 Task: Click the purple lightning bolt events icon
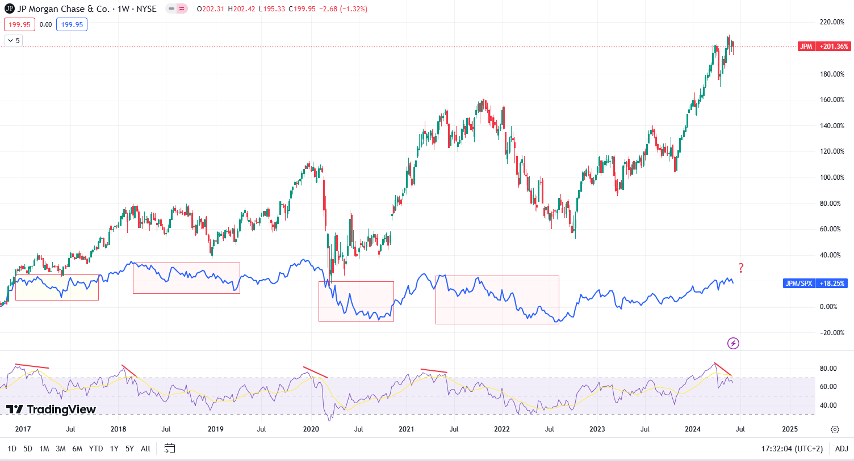pyautogui.click(x=733, y=343)
